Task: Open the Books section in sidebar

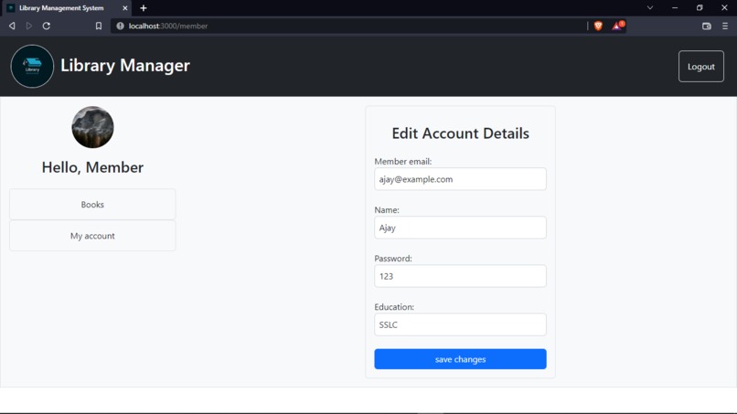Action: pyautogui.click(x=92, y=205)
